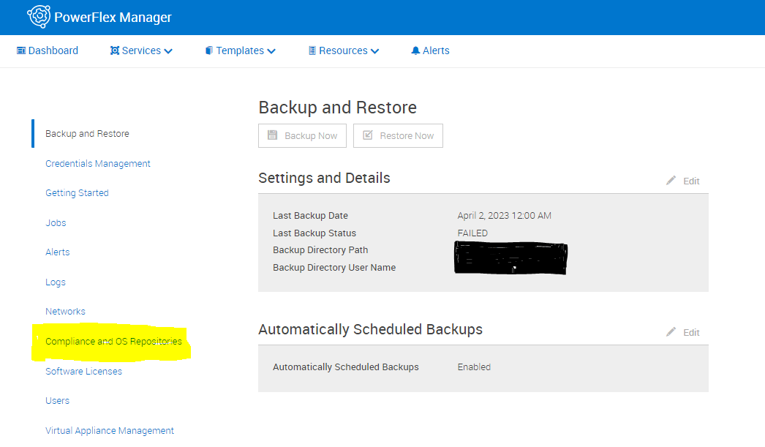Click the Services gear icon

tap(116, 50)
